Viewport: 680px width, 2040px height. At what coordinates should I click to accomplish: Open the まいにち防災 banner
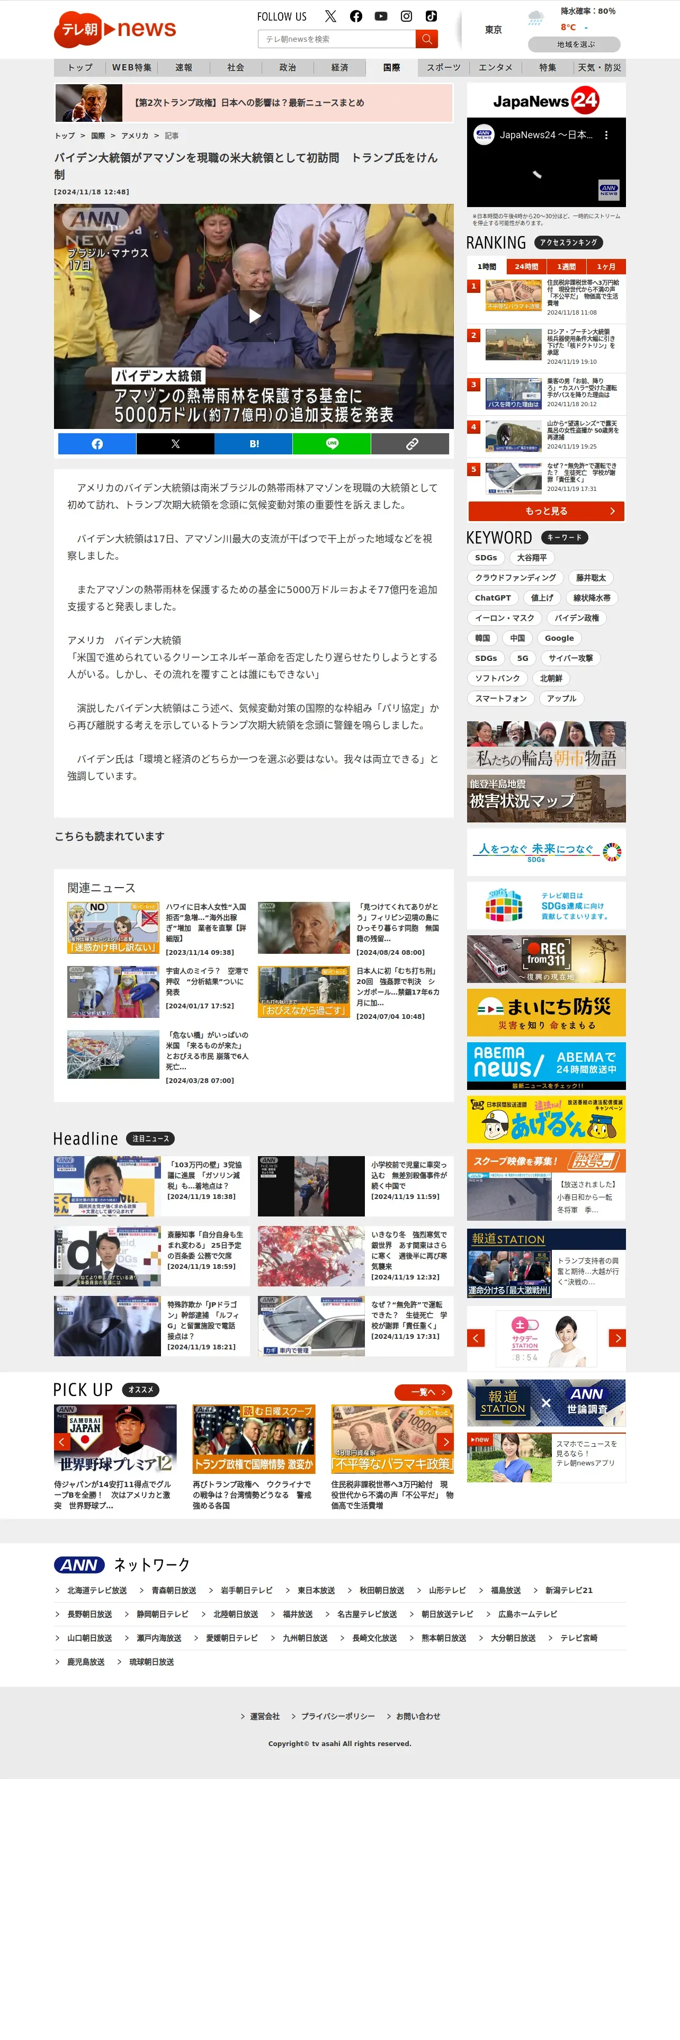pos(546,1012)
